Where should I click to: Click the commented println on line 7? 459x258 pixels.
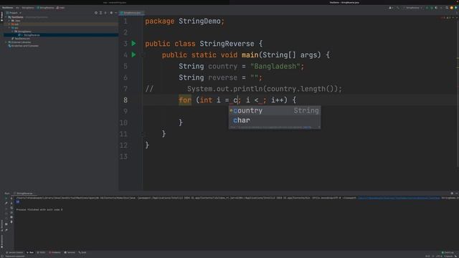(265, 89)
